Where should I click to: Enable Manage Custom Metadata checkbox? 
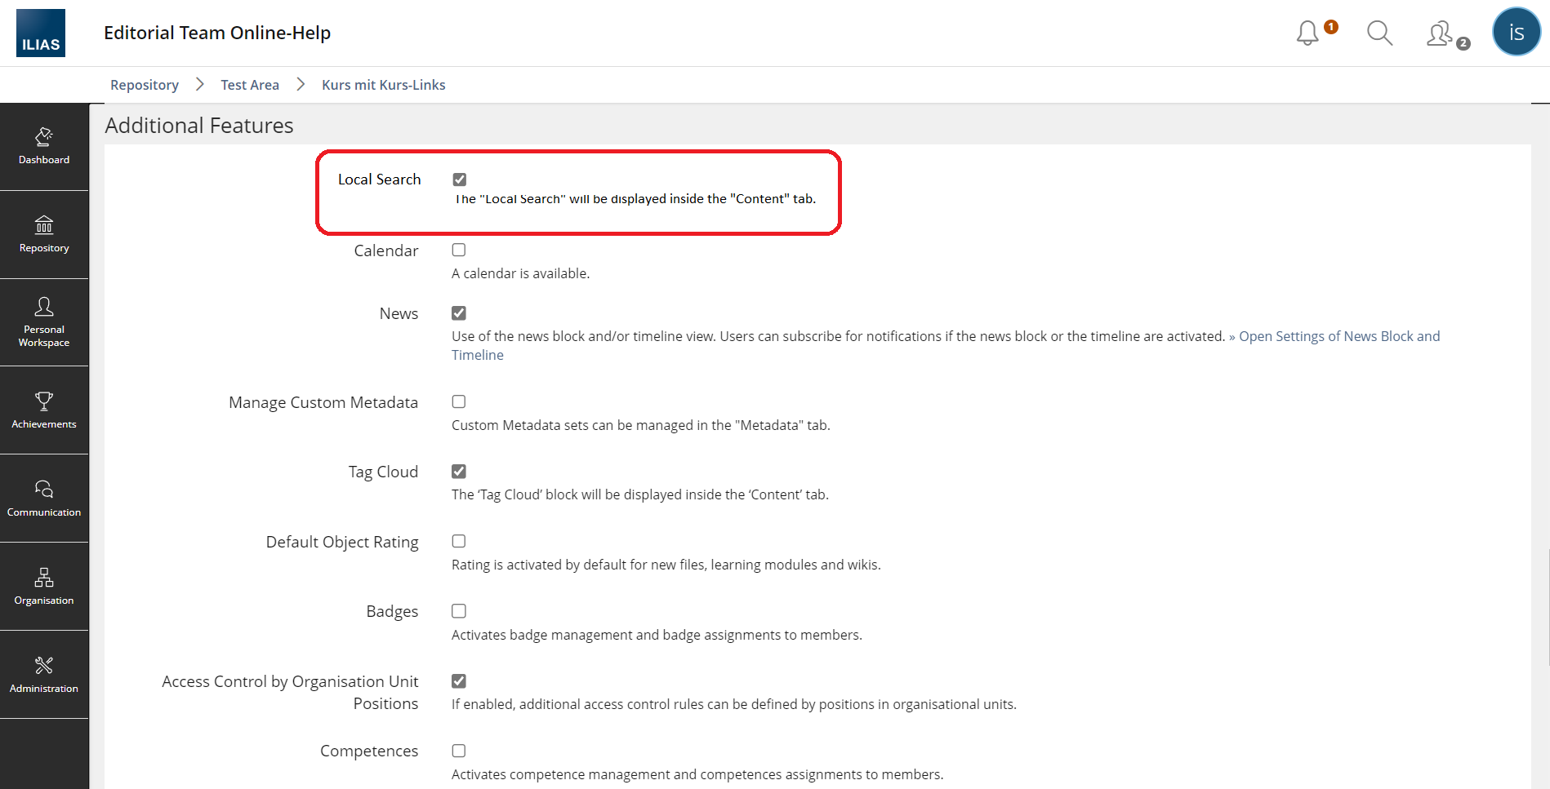click(459, 401)
